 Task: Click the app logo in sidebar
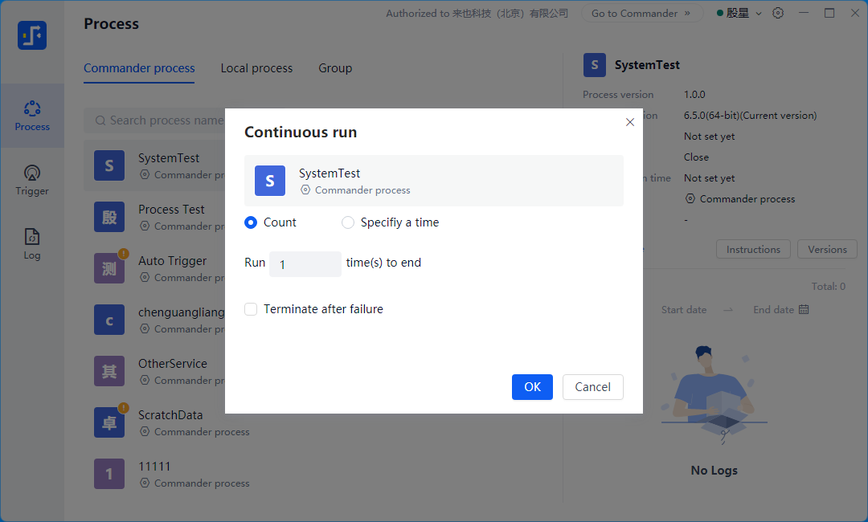tap(32, 35)
